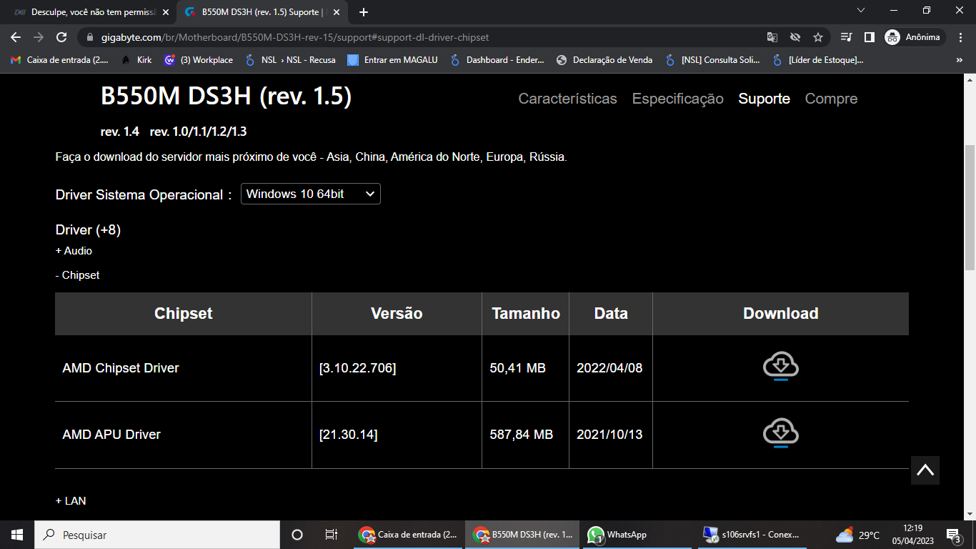Open the Características tab
Image resolution: width=976 pixels, height=549 pixels.
(x=568, y=99)
